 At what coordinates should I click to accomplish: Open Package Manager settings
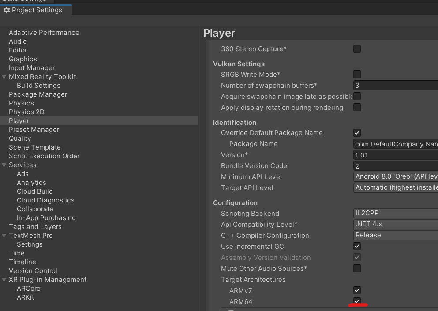[38, 94]
